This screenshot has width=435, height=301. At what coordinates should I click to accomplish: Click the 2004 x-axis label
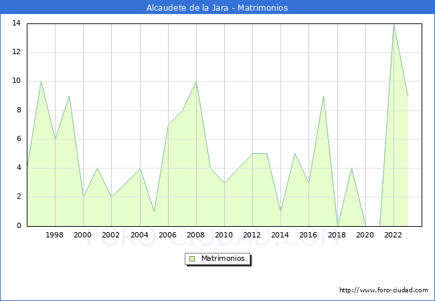[x=139, y=235]
